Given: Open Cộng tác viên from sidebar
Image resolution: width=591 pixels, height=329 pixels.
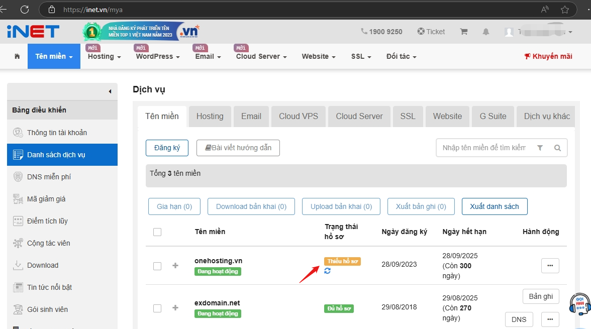Looking at the screenshot, I should tap(17, 243).
